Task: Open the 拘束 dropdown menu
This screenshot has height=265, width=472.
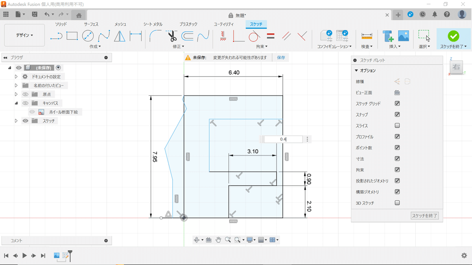Action: tap(262, 46)
